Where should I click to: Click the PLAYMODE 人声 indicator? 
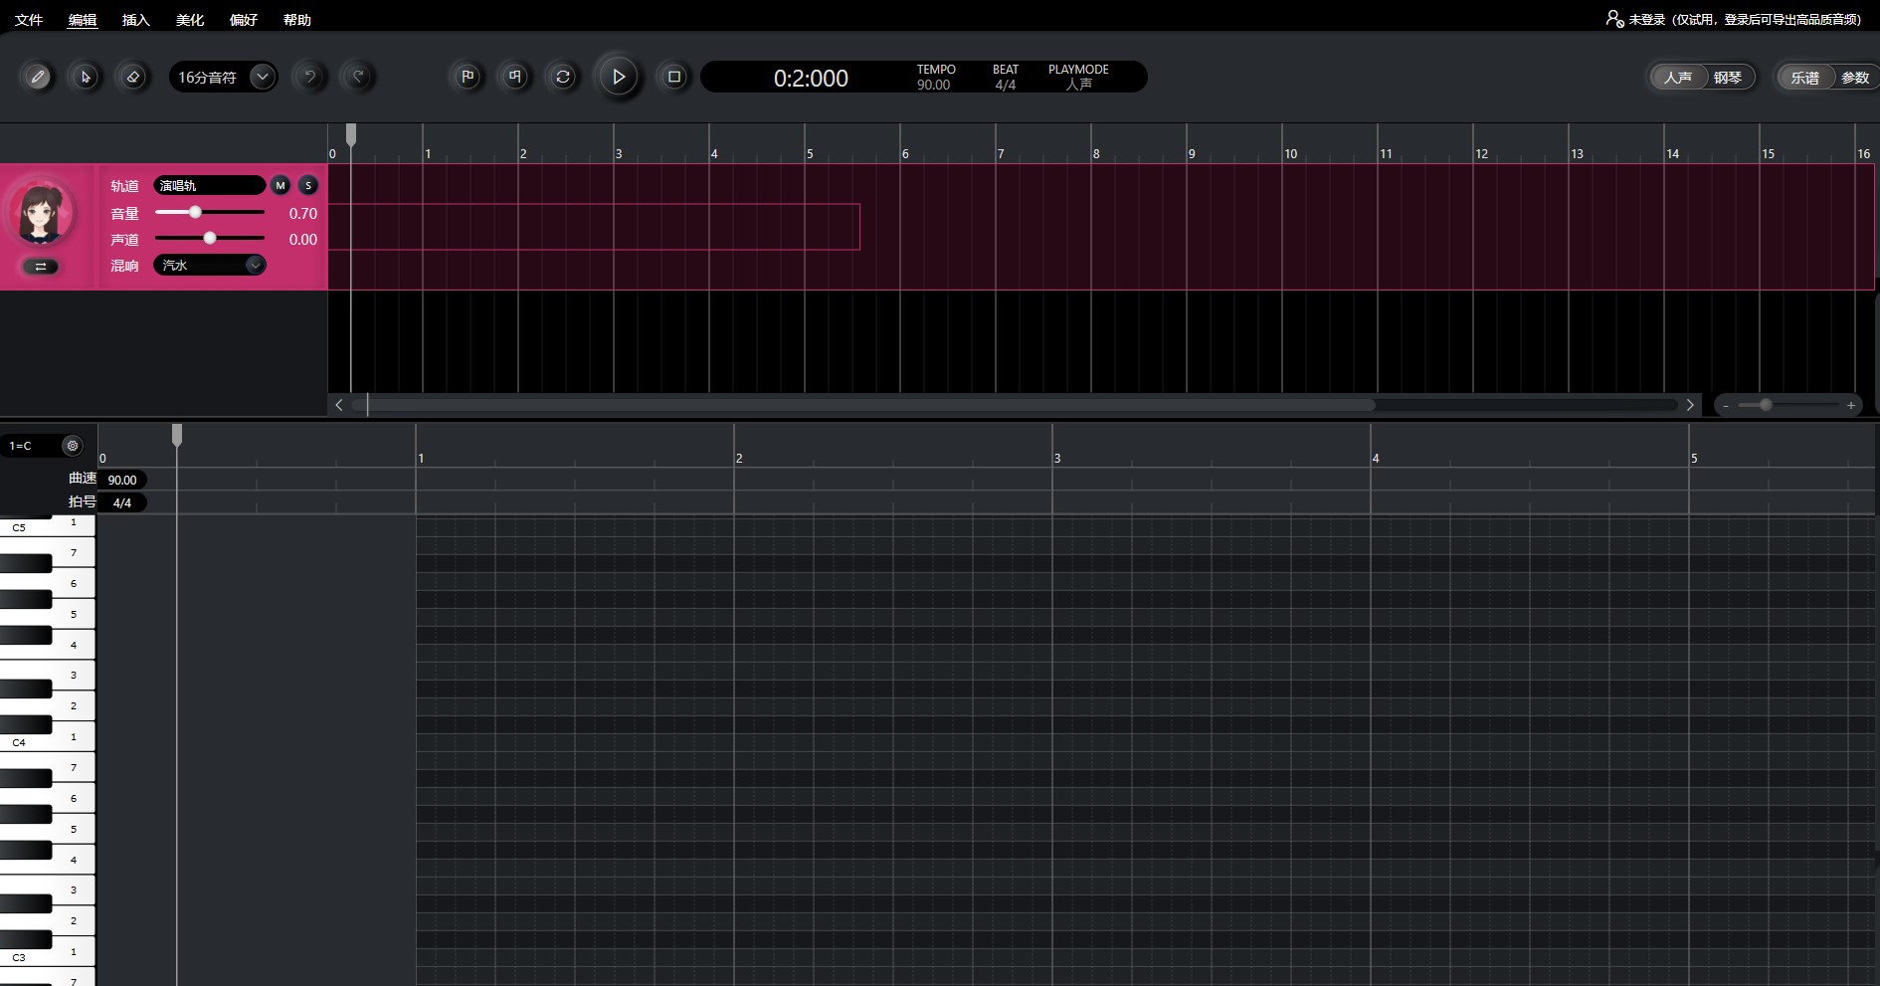tap(1079, 85)
